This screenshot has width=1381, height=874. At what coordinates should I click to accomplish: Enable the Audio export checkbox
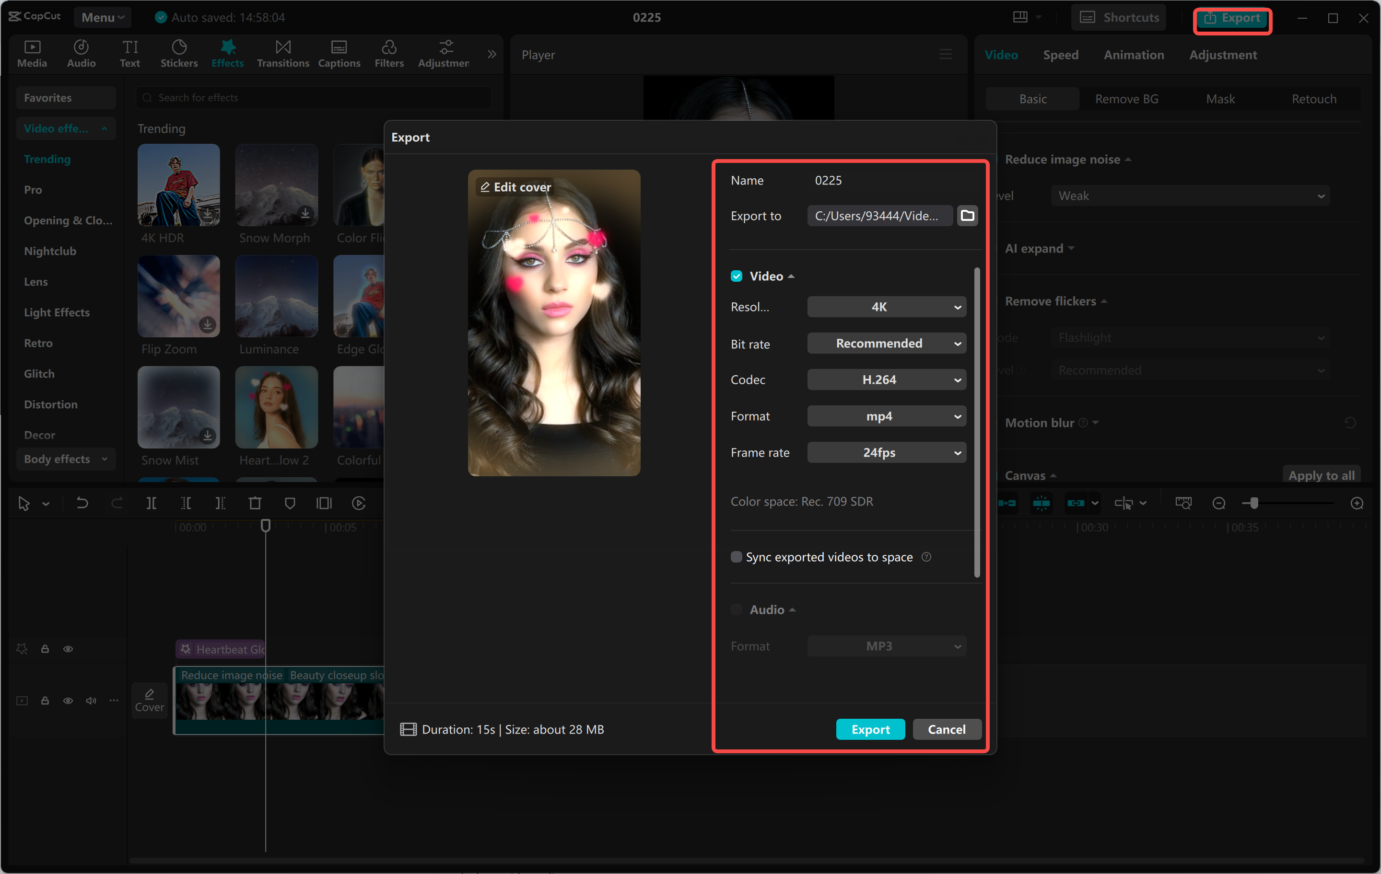pos(737,610)
